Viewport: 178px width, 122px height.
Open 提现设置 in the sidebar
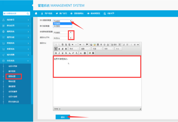[12, 76]
